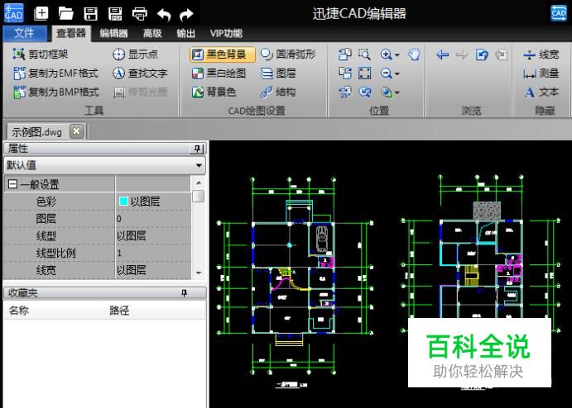Open the 结构 structure tool

tap(278, 92)
